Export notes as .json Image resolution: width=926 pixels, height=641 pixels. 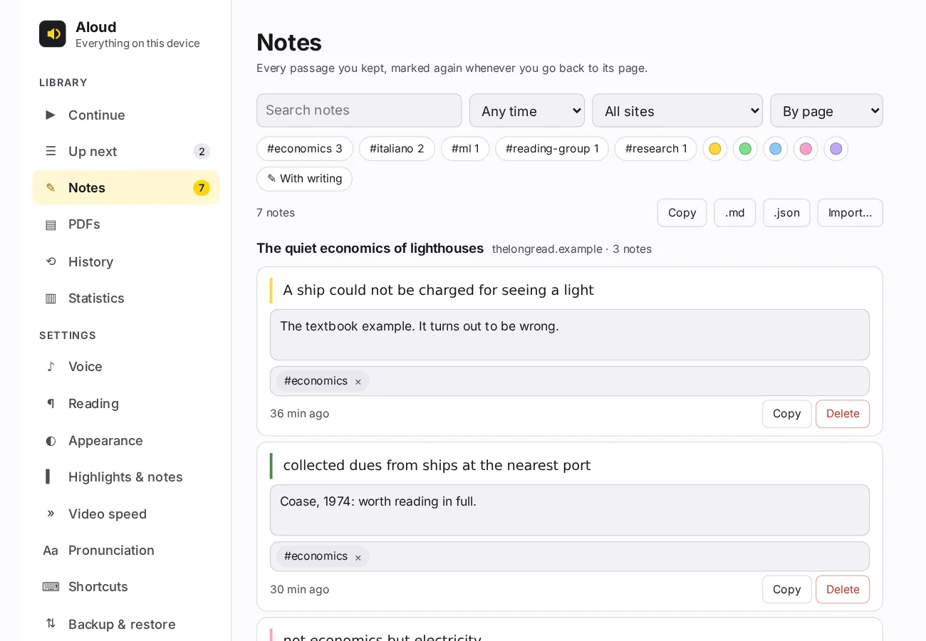tap(786, 213)
